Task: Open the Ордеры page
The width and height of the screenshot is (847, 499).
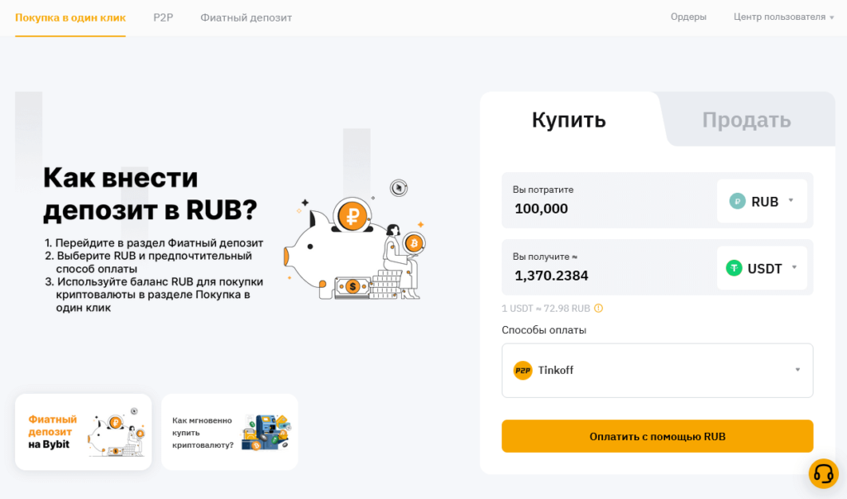Action: tap(688, 15)
